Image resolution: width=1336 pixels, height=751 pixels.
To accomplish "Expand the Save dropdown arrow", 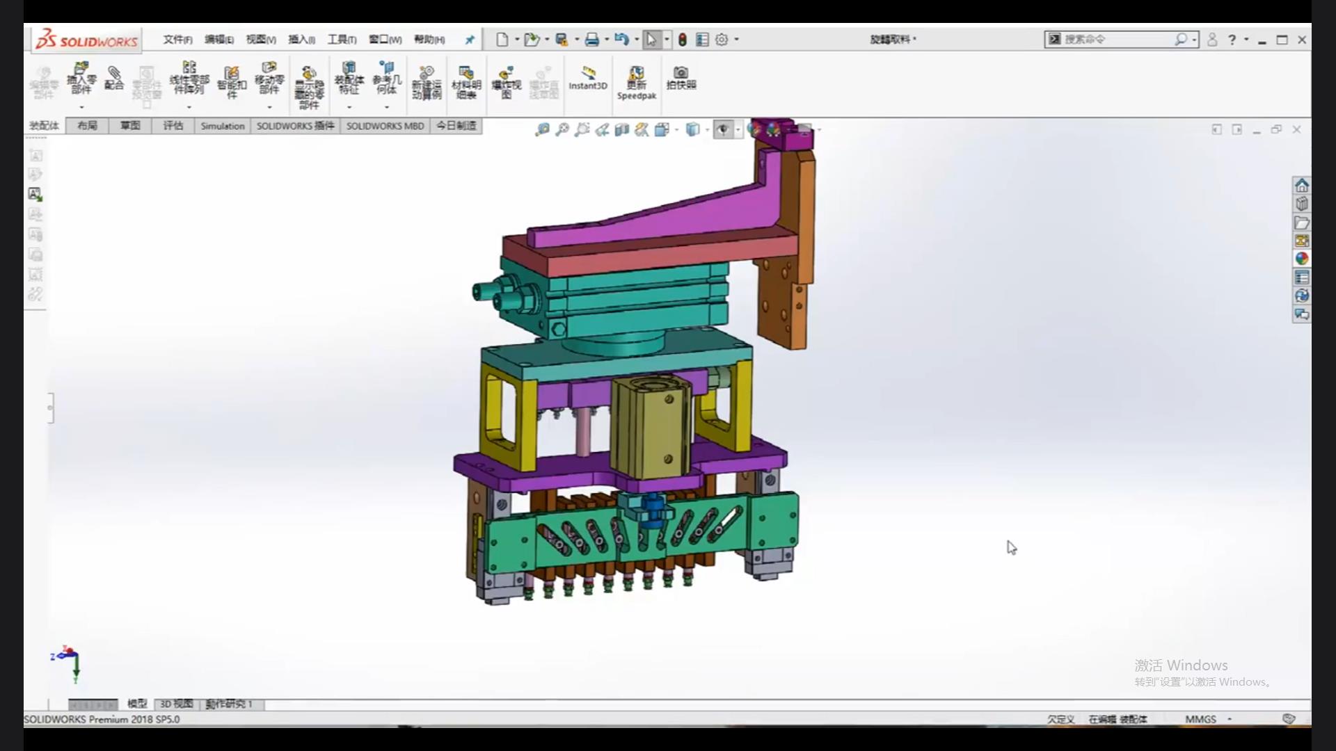I will tap(577, 40).
